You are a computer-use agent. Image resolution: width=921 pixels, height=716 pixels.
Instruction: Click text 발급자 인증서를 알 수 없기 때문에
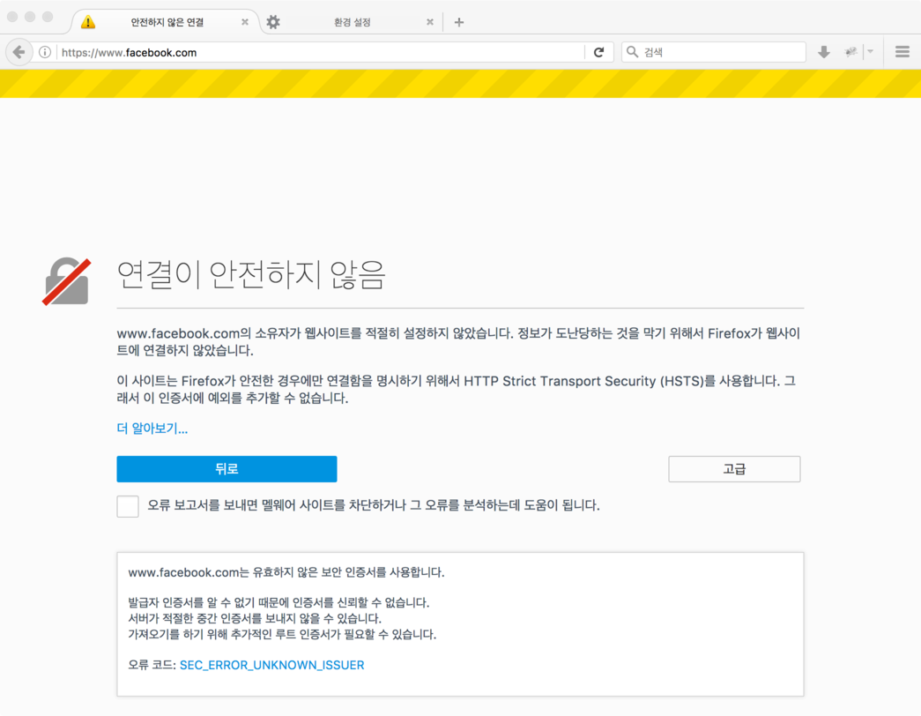(209, 602)
